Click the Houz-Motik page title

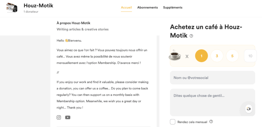(38, 6)
